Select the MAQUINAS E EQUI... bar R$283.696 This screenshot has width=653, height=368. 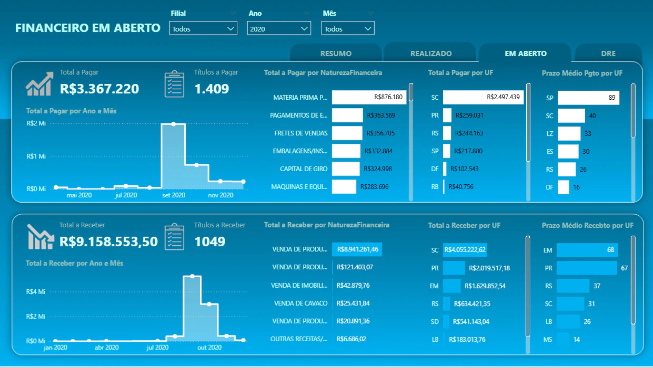pyautogui.click(x=344, y=186)
